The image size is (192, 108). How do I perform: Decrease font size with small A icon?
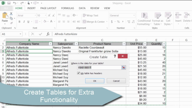point(53,15)
